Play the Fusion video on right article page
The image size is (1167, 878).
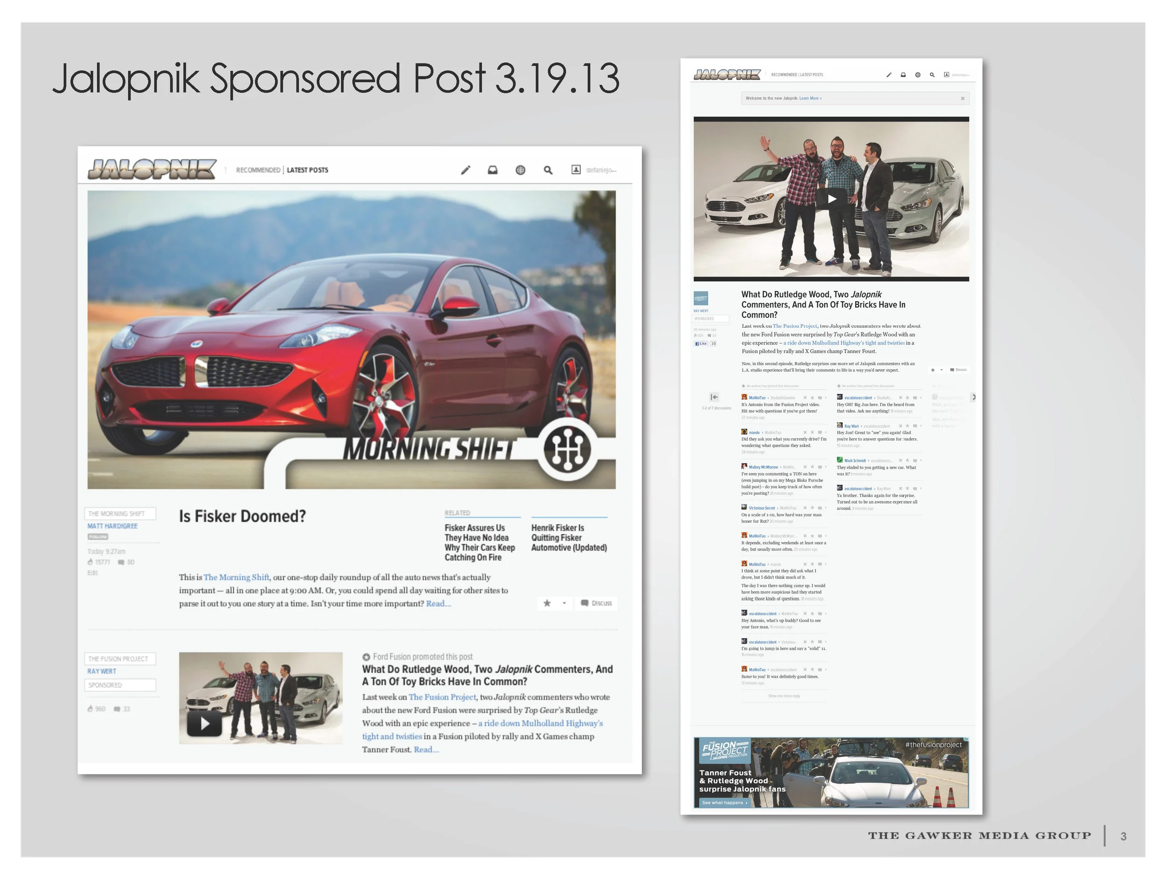831,199
